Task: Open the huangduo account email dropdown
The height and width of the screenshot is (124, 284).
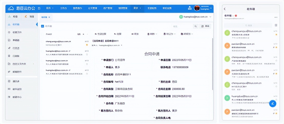Action: 195,17
